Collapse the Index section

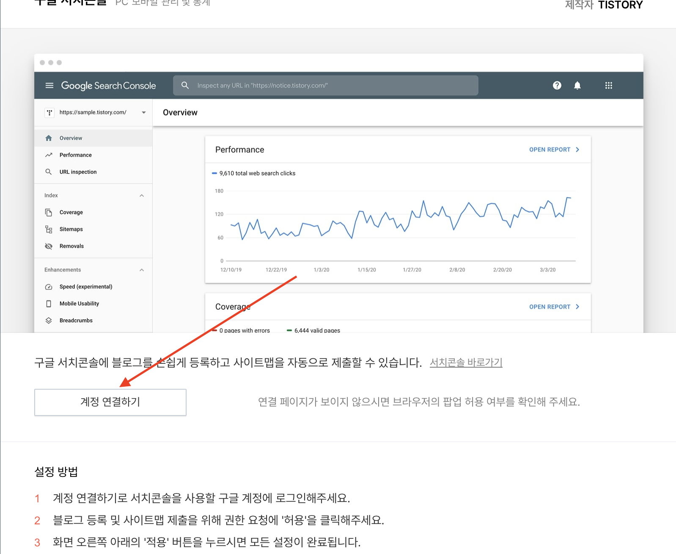pos(142,195)
